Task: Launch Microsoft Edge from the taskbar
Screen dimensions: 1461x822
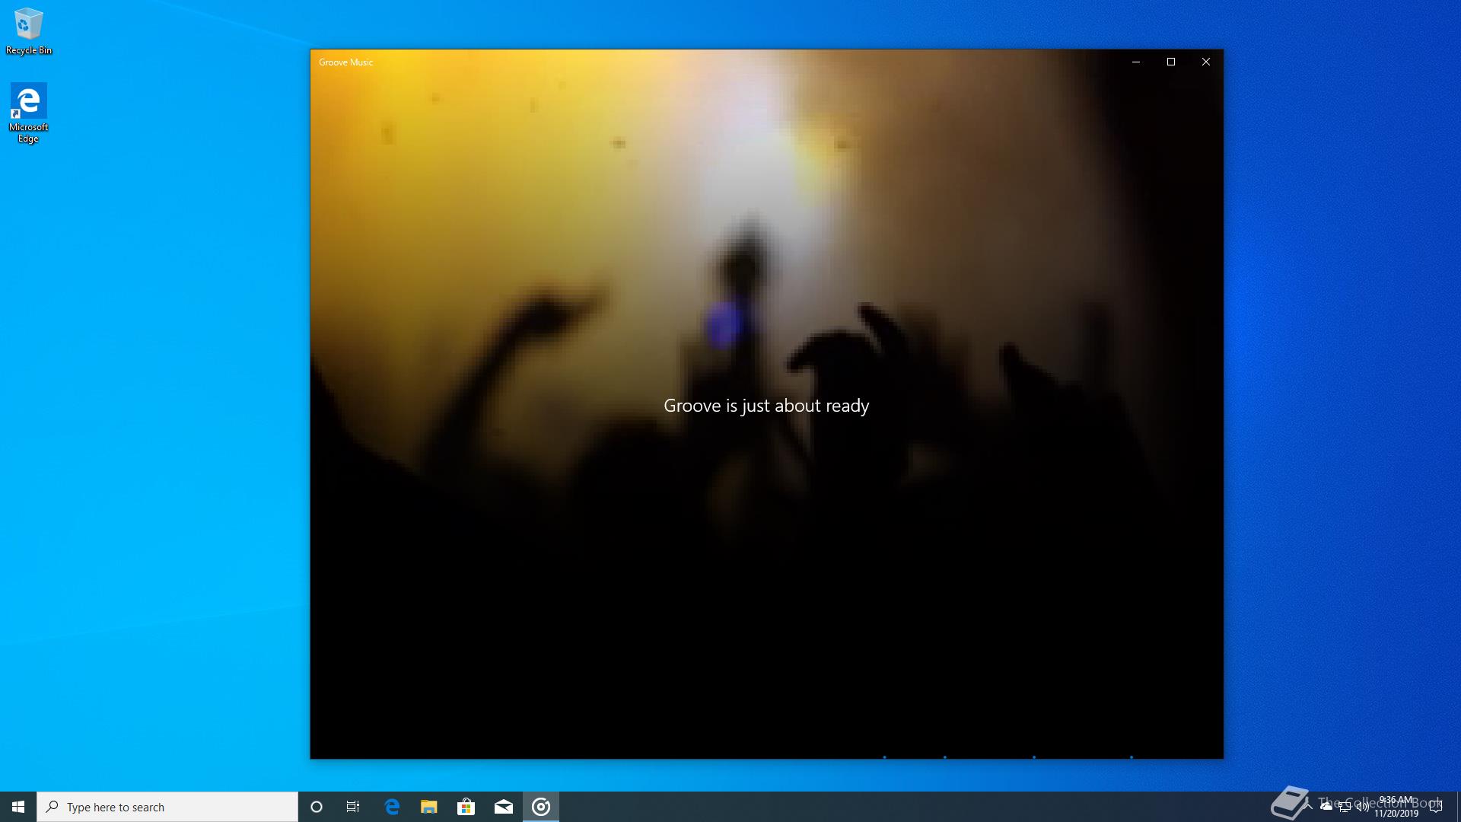Action: point(392,807)
